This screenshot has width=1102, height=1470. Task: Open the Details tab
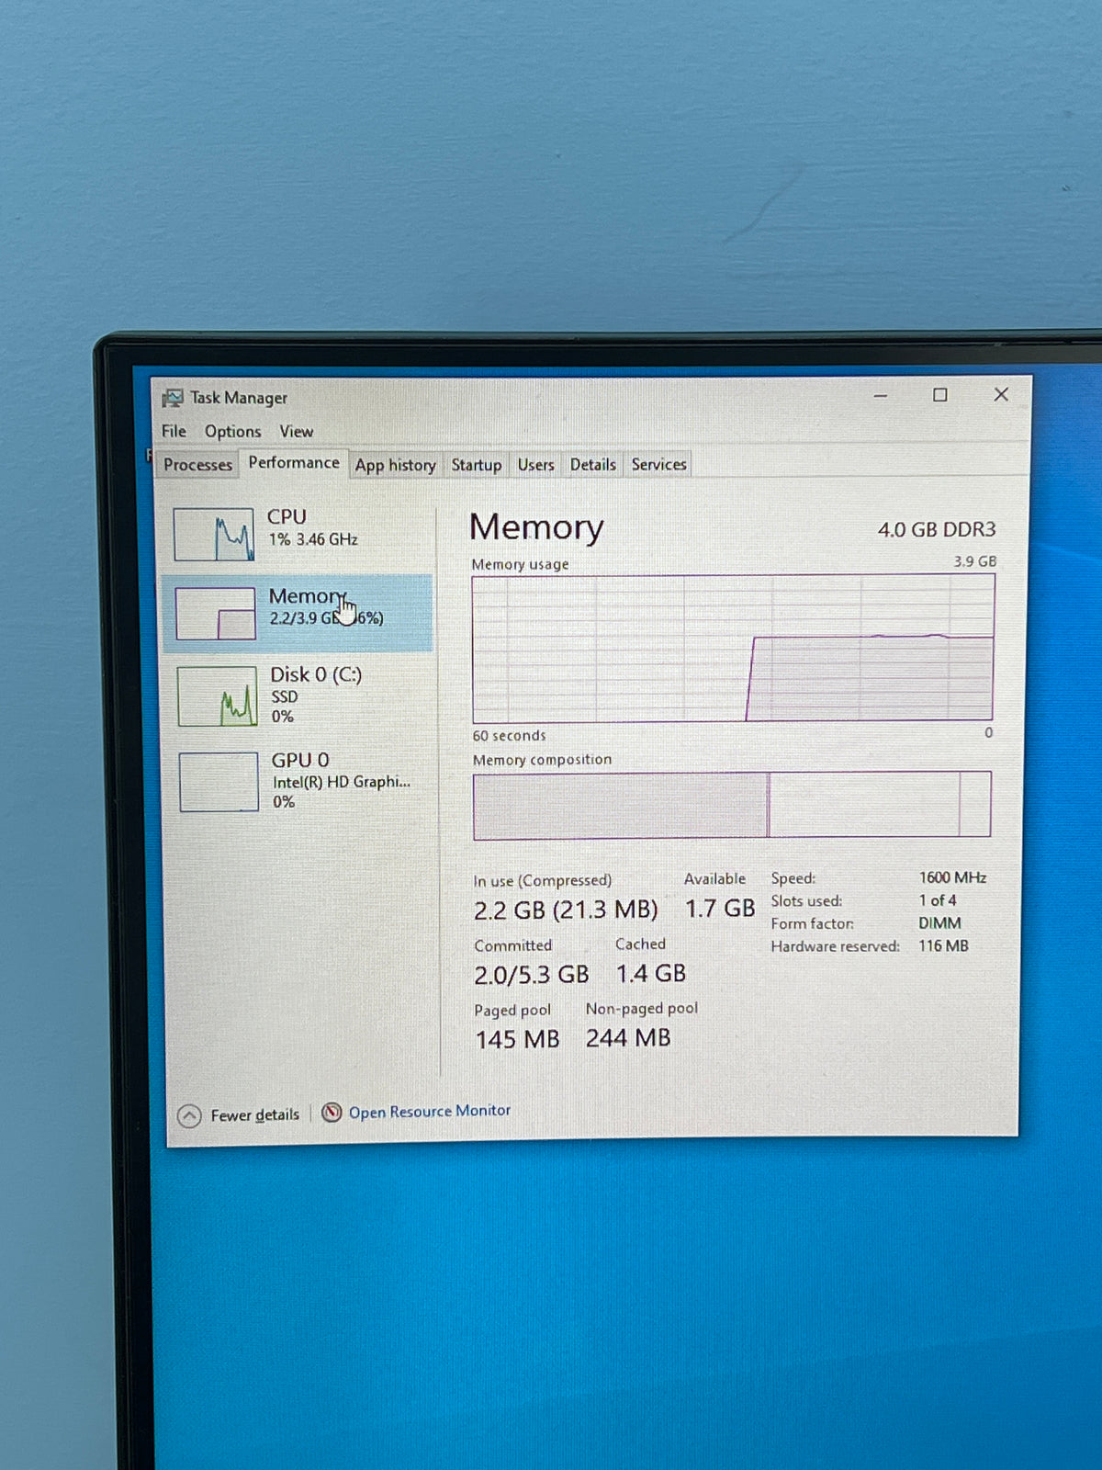[x=592, y=465]
